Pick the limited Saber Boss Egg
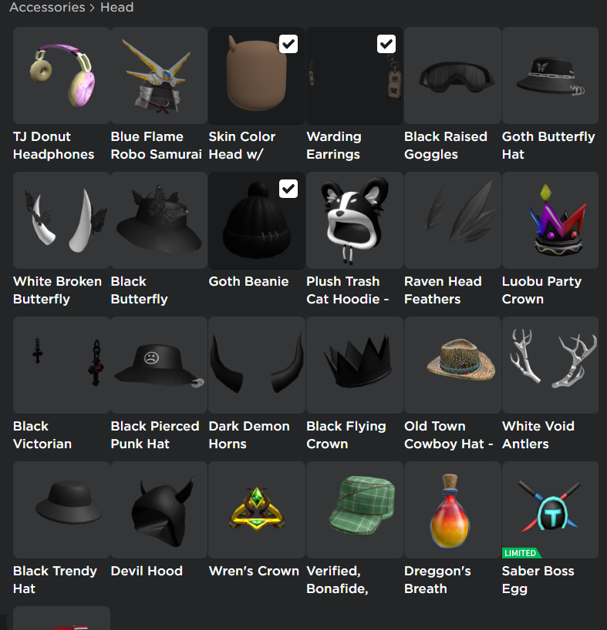Image resolution: width=607 pixels, height=630 pixels. (550, 509)
